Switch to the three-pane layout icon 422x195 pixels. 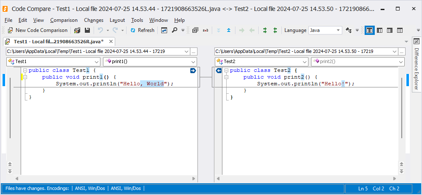point(400,30)
